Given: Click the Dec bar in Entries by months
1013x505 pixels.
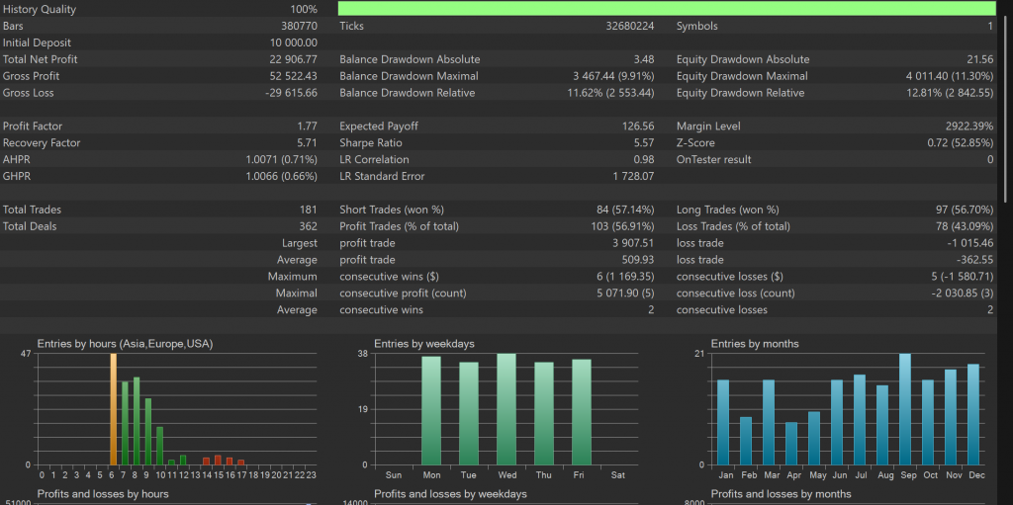Looking at the screenshot, I should pos(973,414).
